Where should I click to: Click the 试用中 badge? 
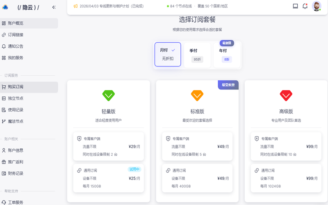134,169
